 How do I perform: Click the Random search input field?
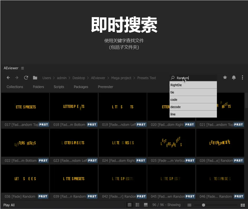pyautogui.click(x=193, y=78)
